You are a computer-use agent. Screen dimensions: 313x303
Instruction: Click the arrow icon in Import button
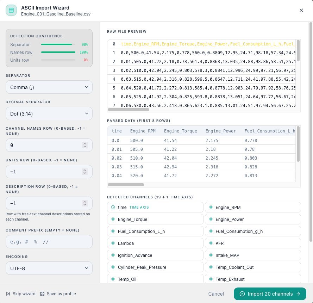point(298,294)
